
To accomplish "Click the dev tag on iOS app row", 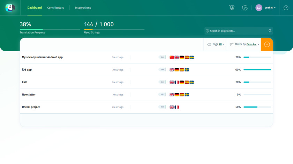I will 162,69.
